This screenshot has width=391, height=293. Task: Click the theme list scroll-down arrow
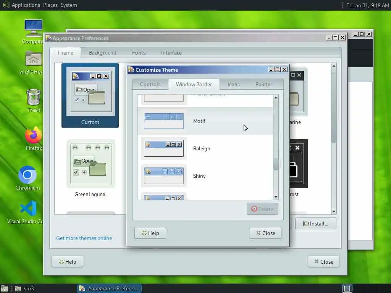coord(334,211)
